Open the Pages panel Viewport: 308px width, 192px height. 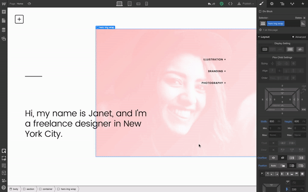point(4,20)
